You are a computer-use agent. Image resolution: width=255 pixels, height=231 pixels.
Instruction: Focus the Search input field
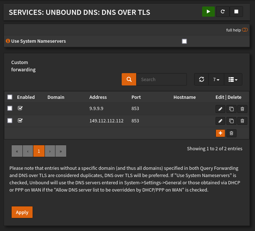161,79
